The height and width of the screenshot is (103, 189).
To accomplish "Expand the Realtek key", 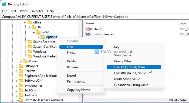I will tap(16, 71).
